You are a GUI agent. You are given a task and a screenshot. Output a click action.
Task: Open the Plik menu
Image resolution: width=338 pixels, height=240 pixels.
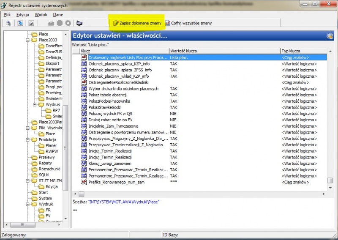tap(7, 15)
